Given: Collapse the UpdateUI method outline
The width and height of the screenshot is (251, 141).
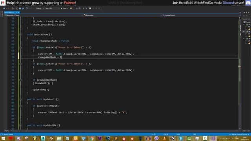Looking at the screenshot, I should pos(20,99).
